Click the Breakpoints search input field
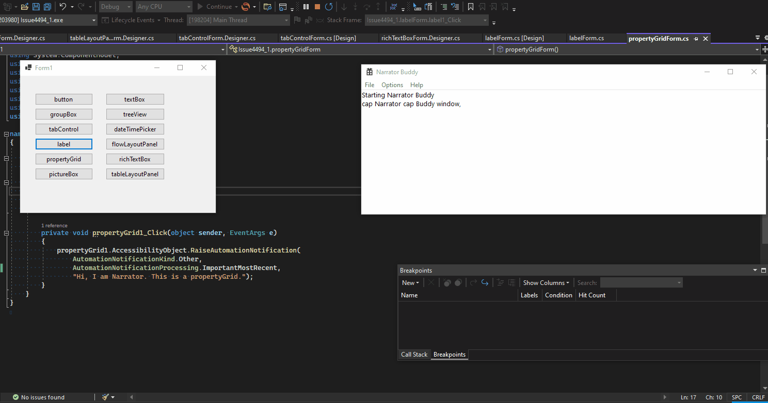Viewport: 768px width, 403px height. click(x=641, y=282)
